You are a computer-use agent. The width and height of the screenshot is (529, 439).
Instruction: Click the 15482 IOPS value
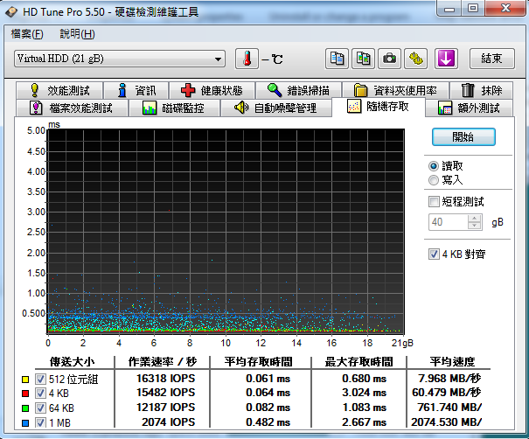tap(165, 393)
